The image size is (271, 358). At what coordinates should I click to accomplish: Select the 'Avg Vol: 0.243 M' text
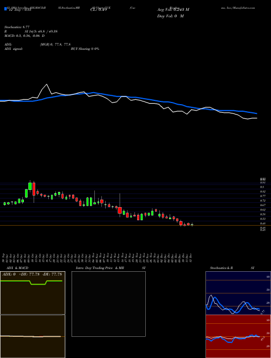[173, 10]
